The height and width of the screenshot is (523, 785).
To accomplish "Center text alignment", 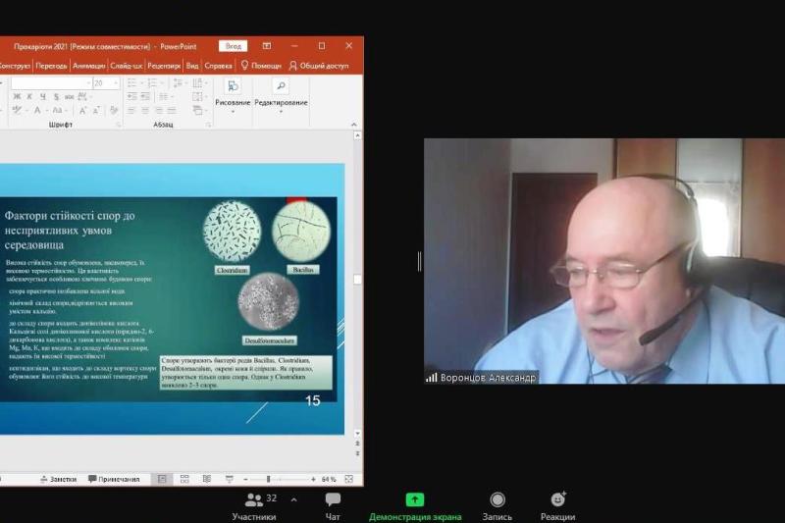I will (145, 110).
